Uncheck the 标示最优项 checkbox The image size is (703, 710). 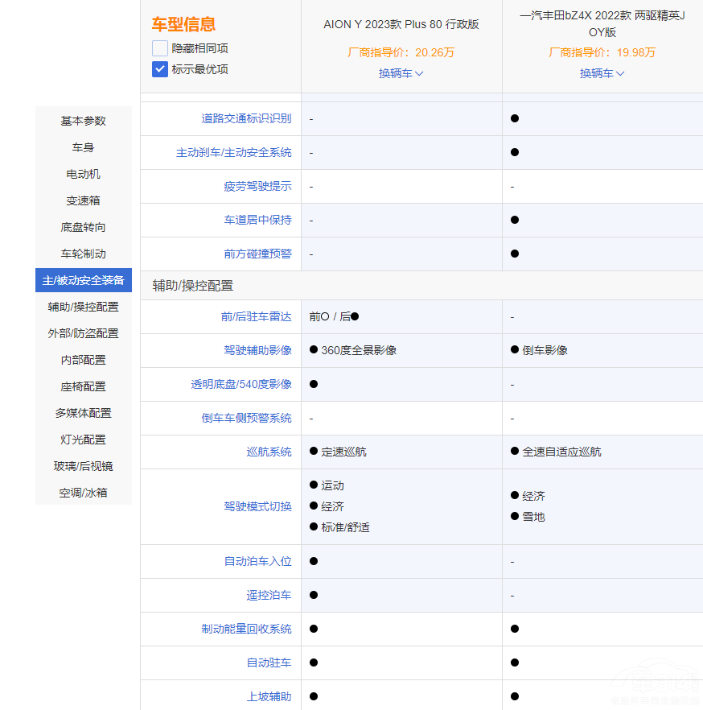click(160, 69)
